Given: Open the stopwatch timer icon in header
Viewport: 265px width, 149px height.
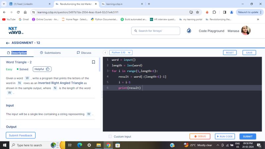Looking at the screenshot, I should pos(189,31).
